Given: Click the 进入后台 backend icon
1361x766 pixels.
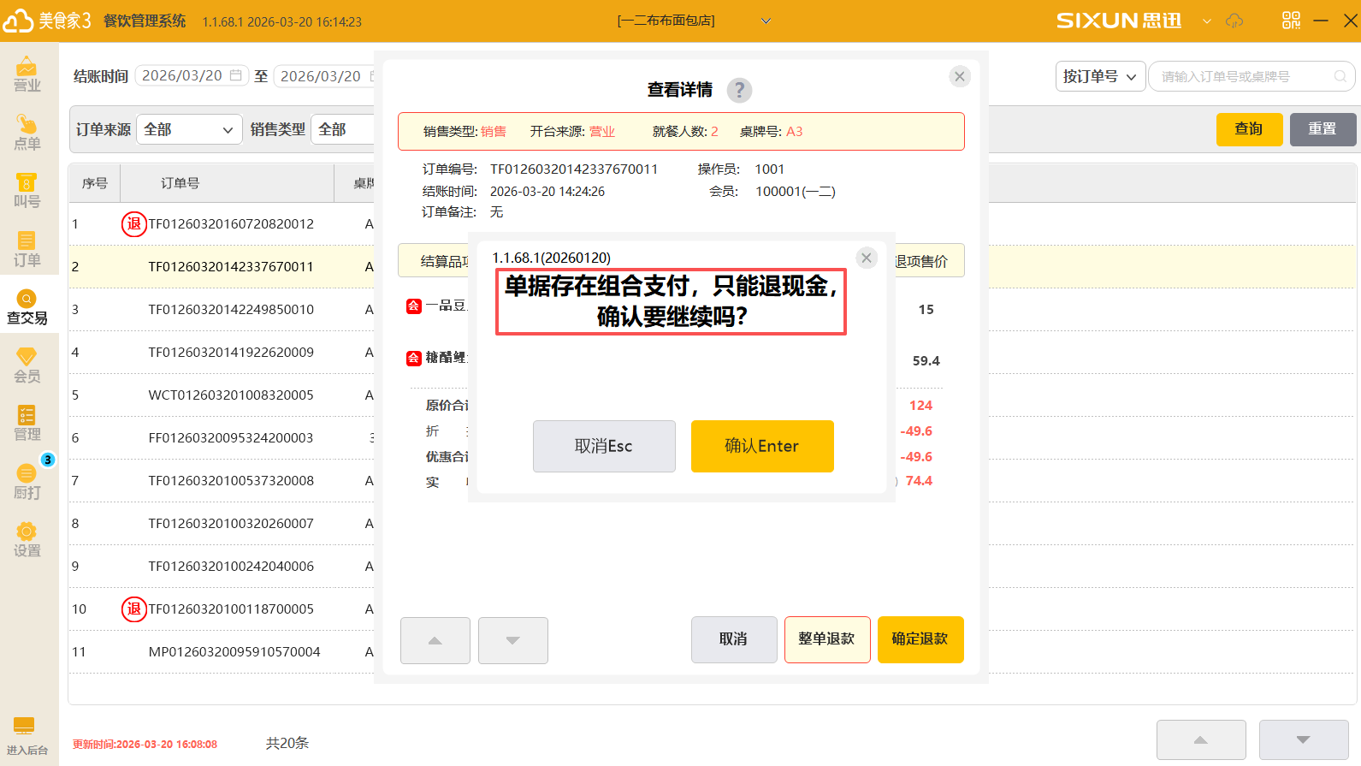Looking at the screenshot, I should pos(25,735).
